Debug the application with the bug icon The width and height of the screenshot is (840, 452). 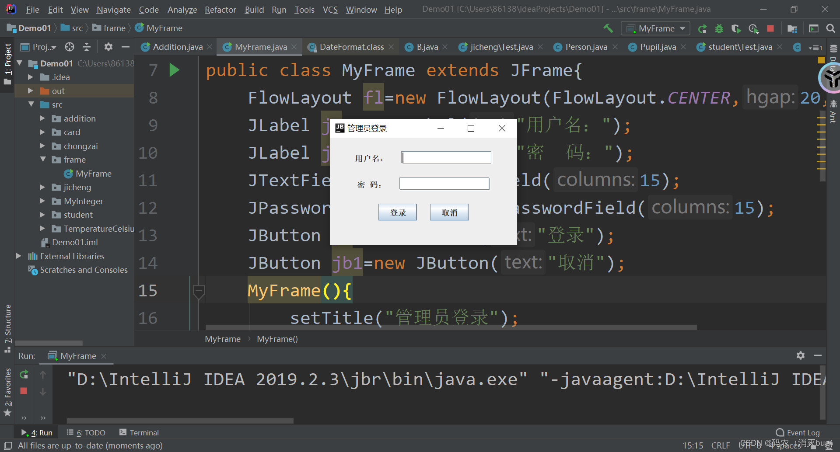[719, 28]
